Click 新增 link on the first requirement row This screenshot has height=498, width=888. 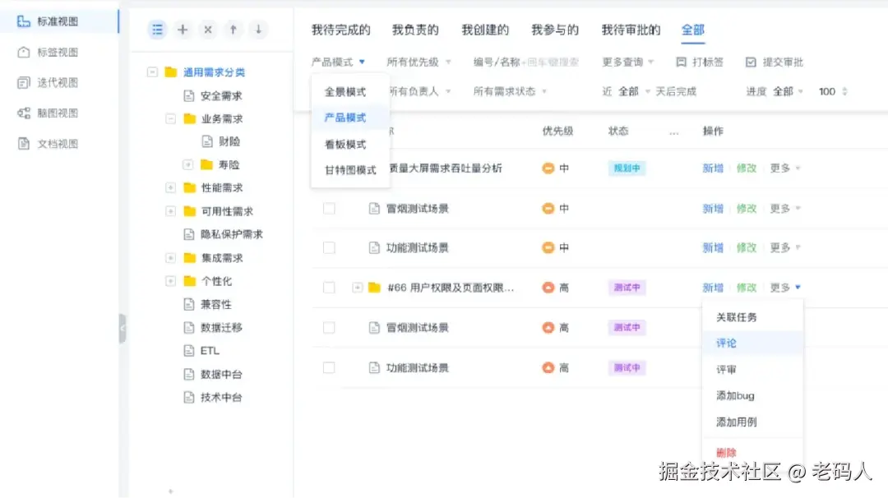(712, 168)
